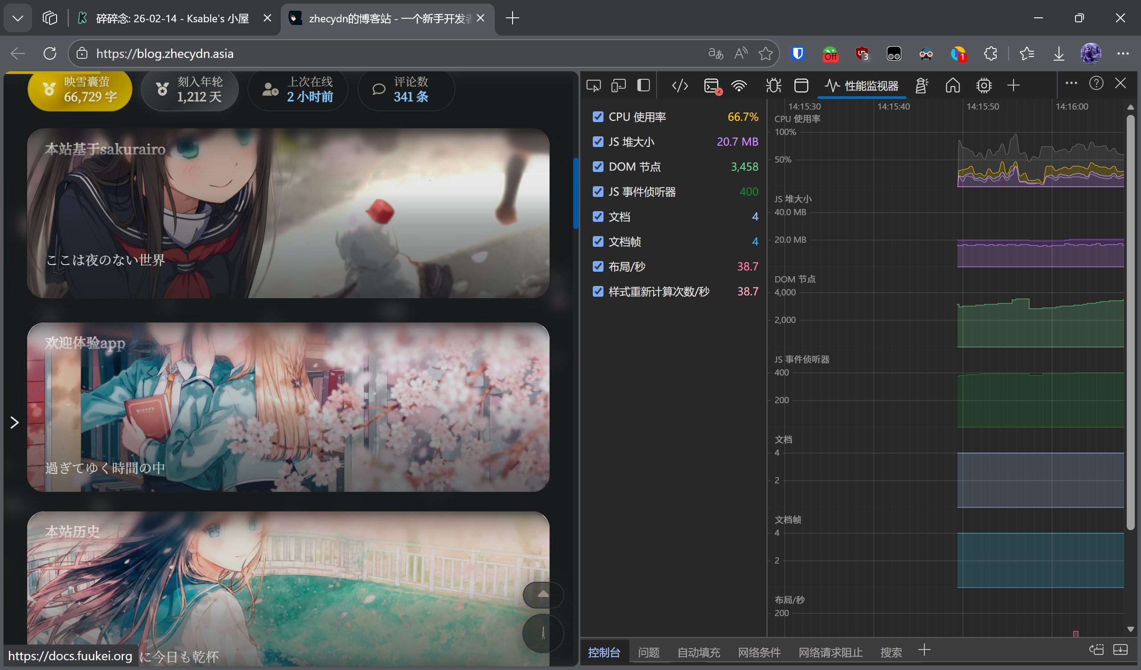Switch to the 网络条件 drawer tab
Image resolution: width=1141 pixels, height=670 pixels.
point(759,652)
